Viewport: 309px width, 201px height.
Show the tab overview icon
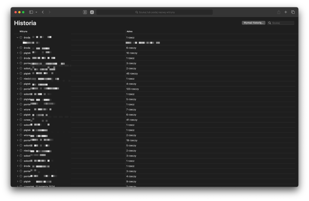click(x=293, y=12)
